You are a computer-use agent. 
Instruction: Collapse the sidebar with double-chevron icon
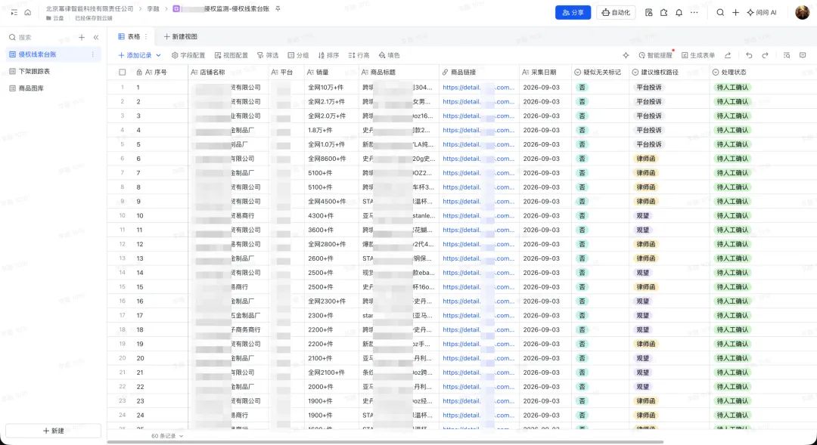[96, 38]
